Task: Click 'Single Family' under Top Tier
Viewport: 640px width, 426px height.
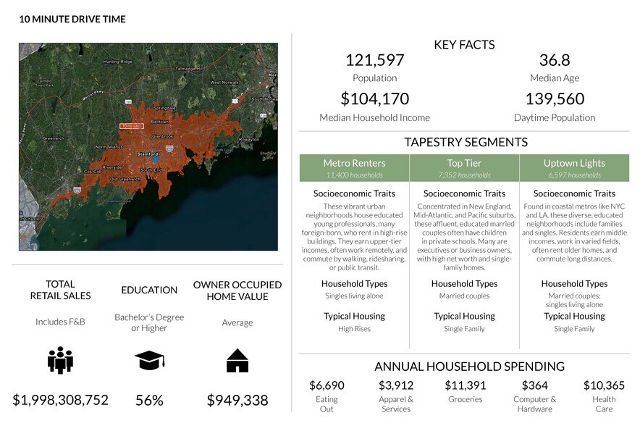Action: pyautogui.click(x=464, y=329)
